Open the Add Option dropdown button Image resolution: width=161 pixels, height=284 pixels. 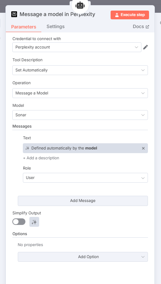tap(83, 257)
